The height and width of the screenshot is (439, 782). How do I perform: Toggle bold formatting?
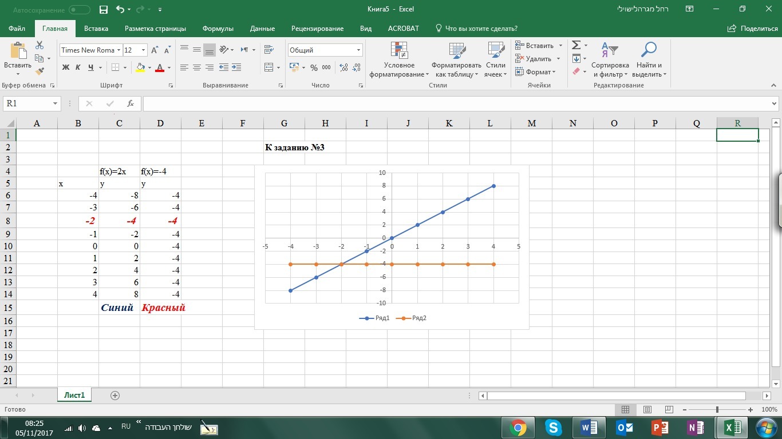pyautogui.click(x=65, y=67)
